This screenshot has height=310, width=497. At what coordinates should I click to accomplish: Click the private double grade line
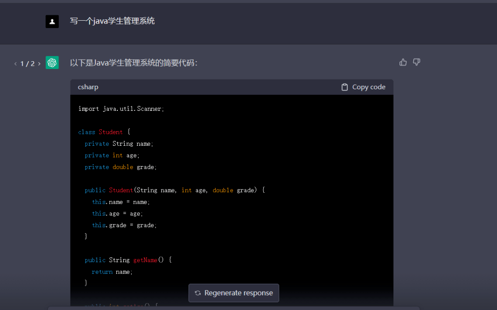click(121, 167)
